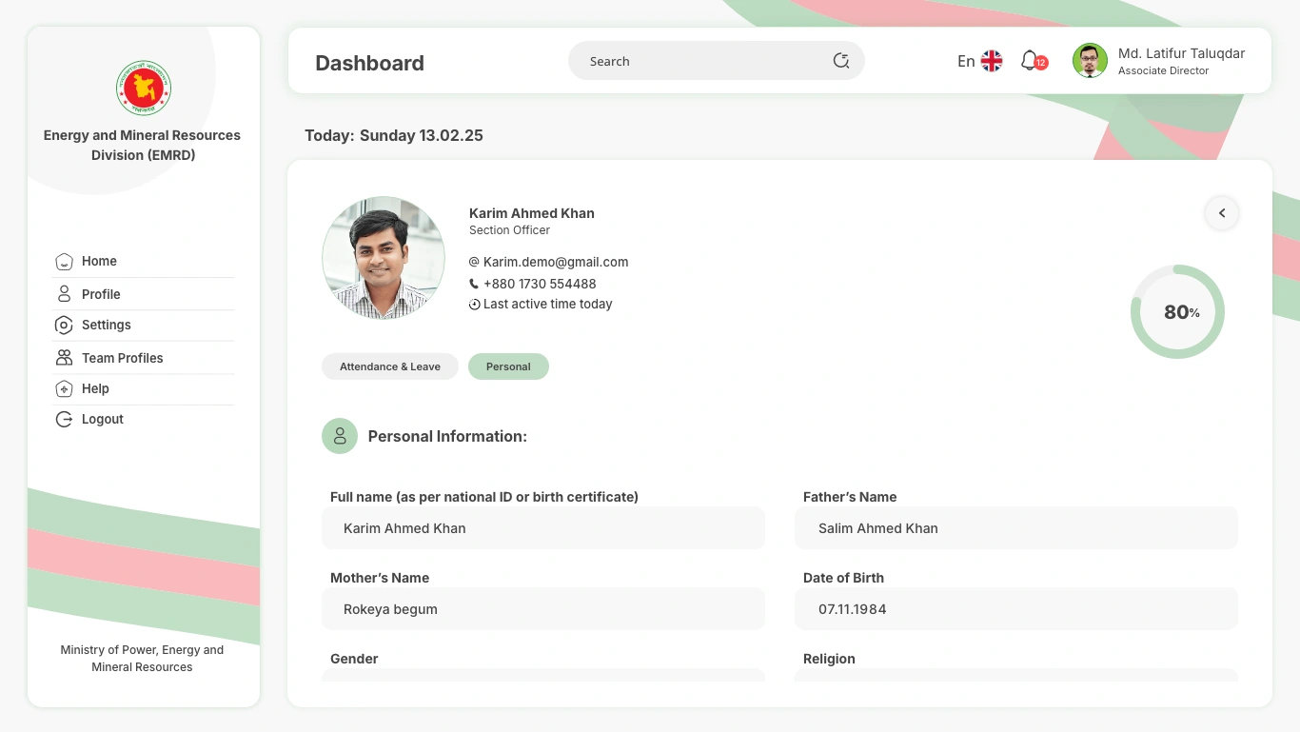Click the search refresh icon in search bar

pos(841,61)
